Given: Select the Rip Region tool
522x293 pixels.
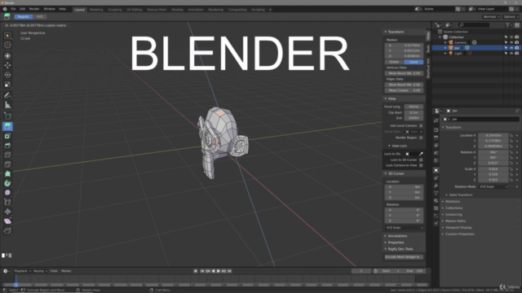Looking at the screenshot, I should 7,230.
